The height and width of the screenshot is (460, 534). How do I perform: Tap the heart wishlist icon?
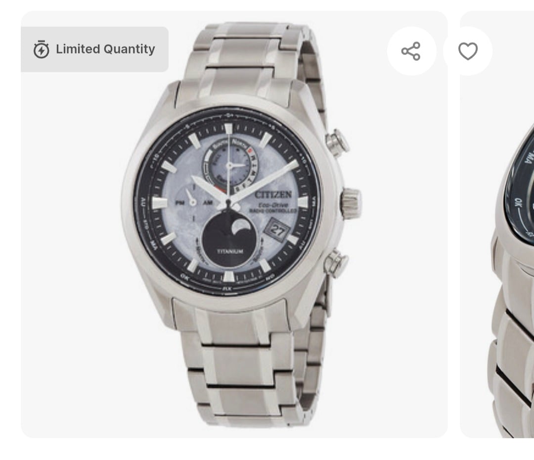click(x=468, y=51)
